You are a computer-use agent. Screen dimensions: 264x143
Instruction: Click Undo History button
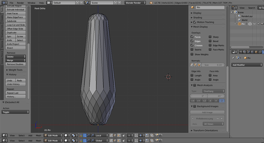pyautogui.click(x=16, y=84)
